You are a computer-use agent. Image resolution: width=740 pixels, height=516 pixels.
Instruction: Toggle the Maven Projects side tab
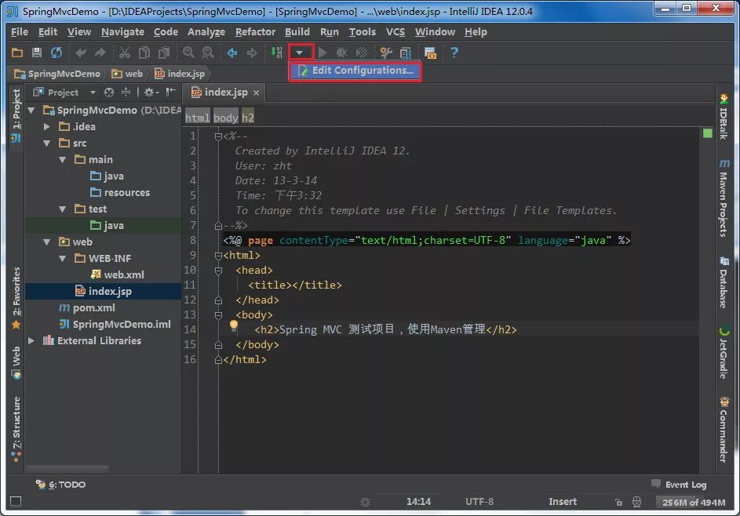click(x=724, y=198)
